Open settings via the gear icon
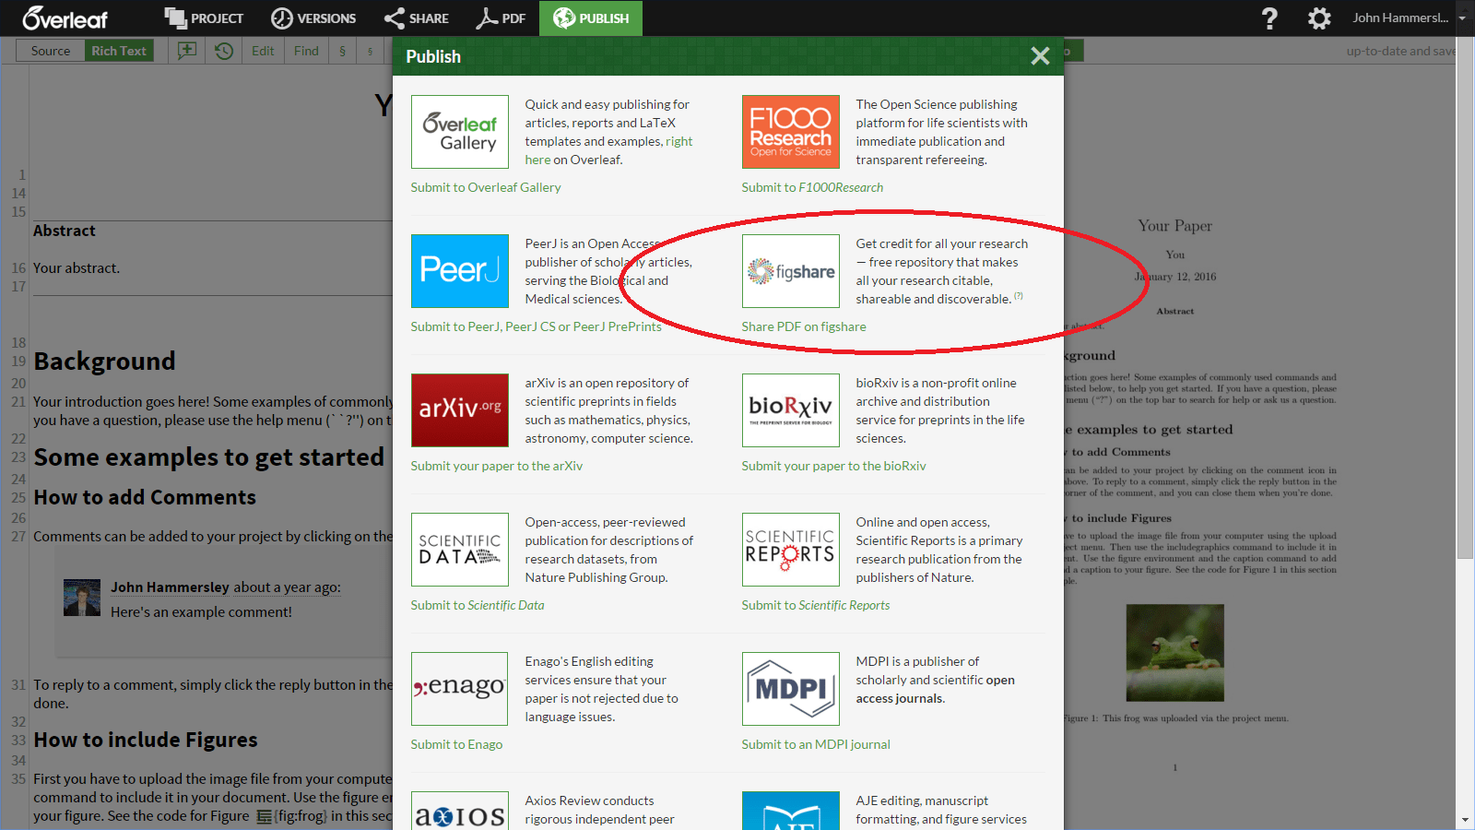This screenshot has width=1475, height=830. [1319, 18]
